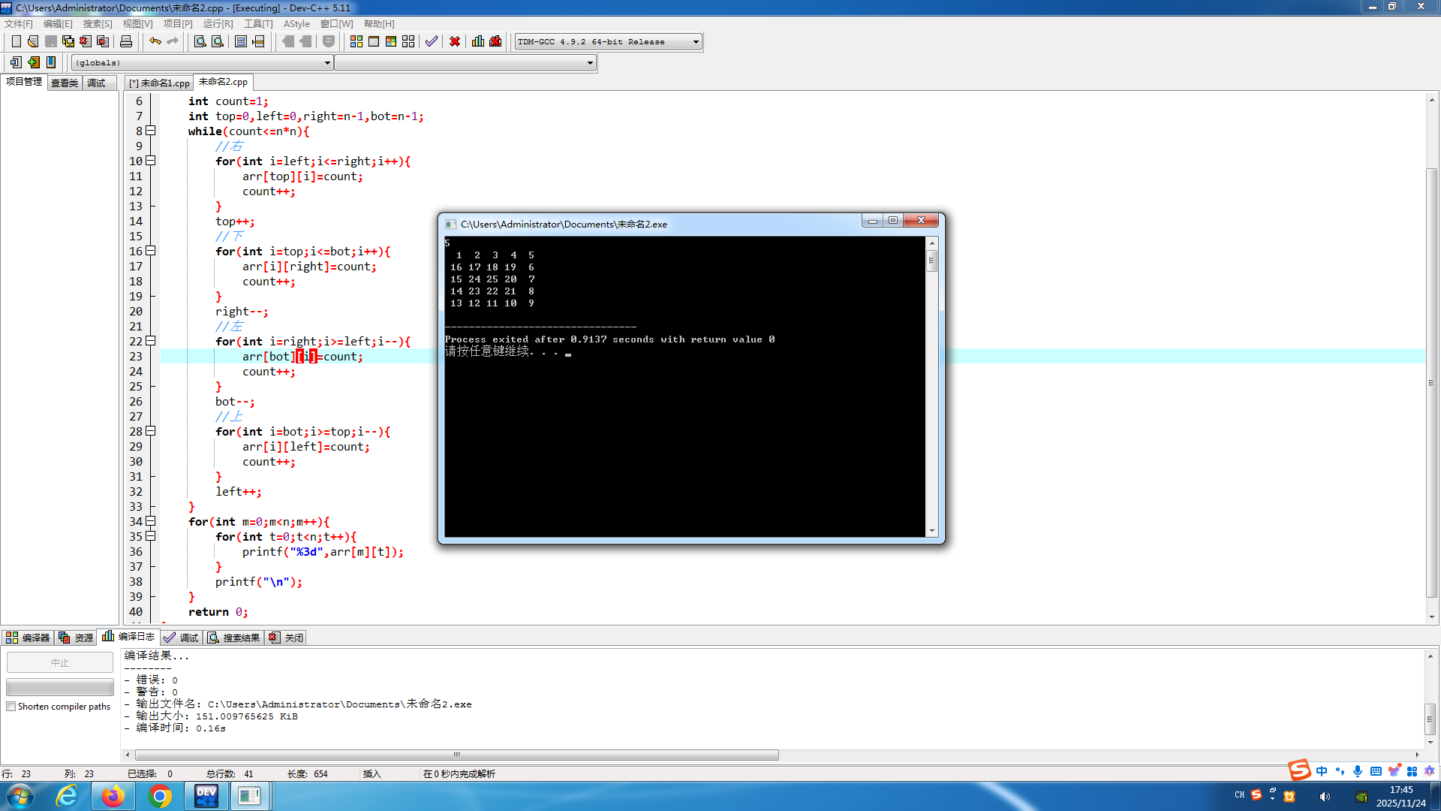
Task: Open the (globals) scope dropdown
Action: pos(327,63)
